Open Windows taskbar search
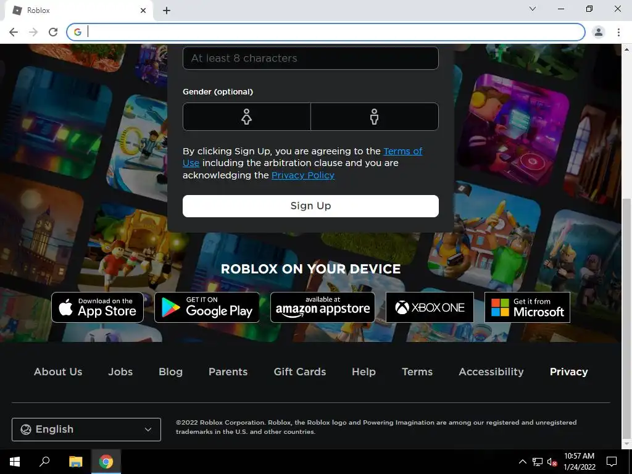632x474 pixels. (x=44, y=462)
